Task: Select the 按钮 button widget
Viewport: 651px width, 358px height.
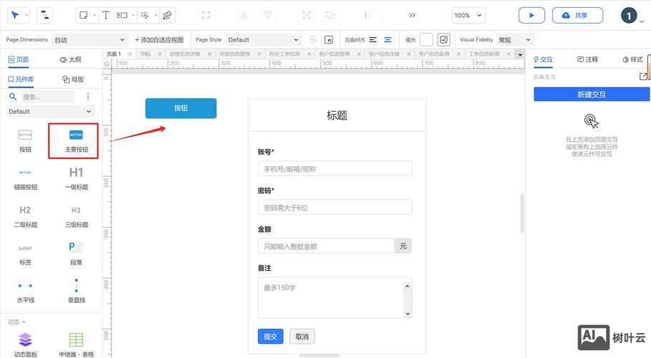Action: click(25, 141)
